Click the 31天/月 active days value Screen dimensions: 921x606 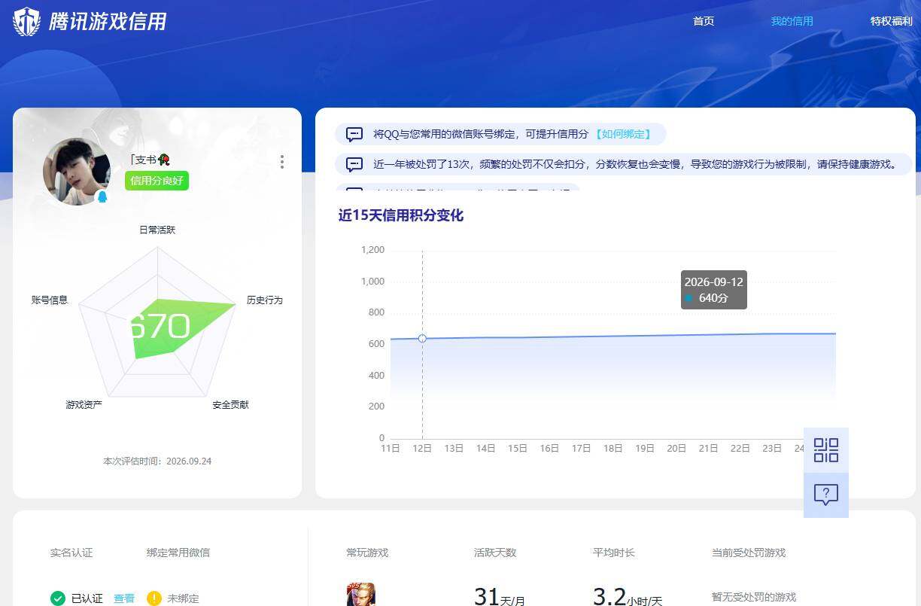pos(500,598)
